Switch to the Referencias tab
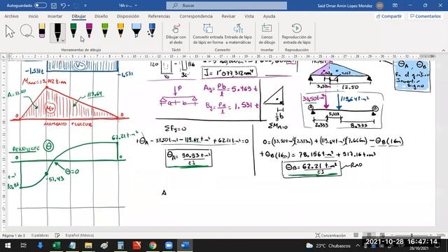This screenshot has height=252, width=448. (x=159, y=16)
